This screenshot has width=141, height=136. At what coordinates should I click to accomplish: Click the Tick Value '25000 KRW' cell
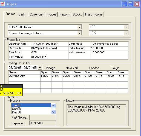click(x=50, y=57)
